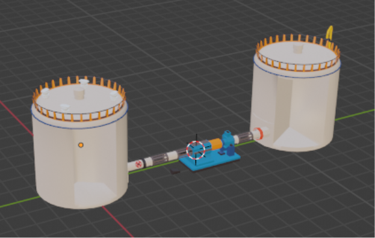Select the center nozzle on left tank roof

pos(79,93)
